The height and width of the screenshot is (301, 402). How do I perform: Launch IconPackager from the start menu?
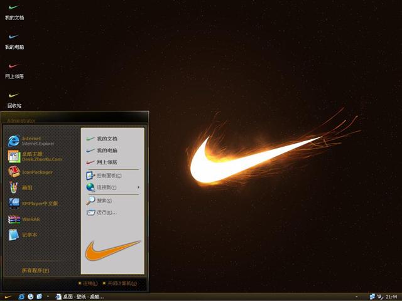(30, 172)
